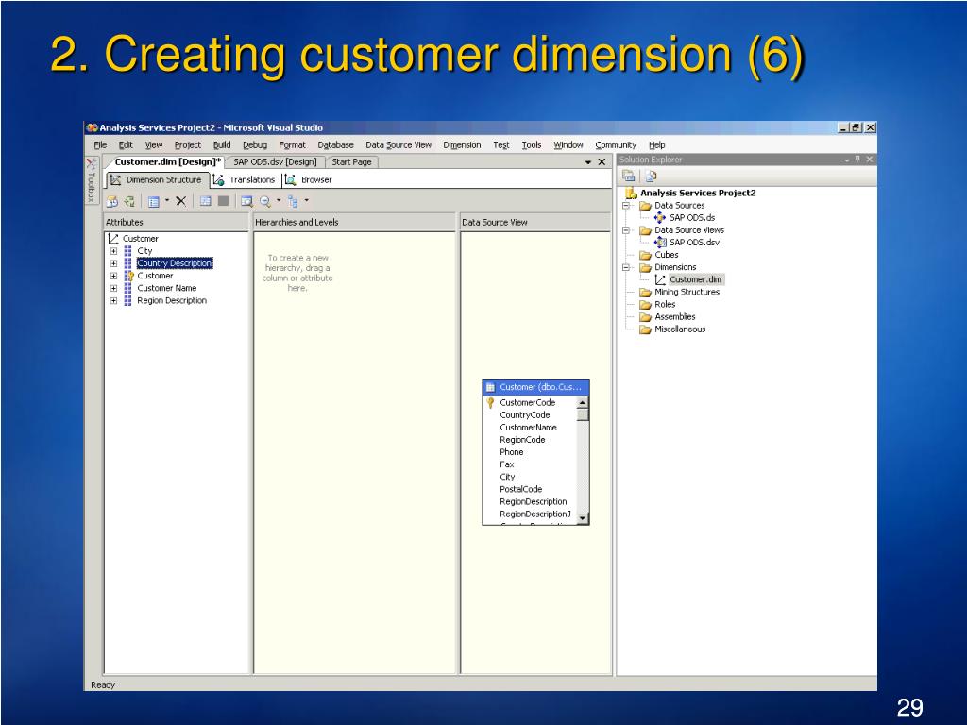
Task: Click the Roles folder icon
Action: (645, 305)
